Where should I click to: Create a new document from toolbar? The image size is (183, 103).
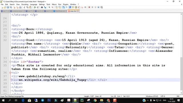[2, 7]
